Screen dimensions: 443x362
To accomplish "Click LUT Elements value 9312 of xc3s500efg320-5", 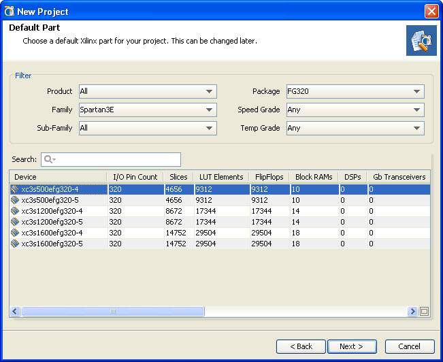I will pyautogui.click(x=203, y=200).
